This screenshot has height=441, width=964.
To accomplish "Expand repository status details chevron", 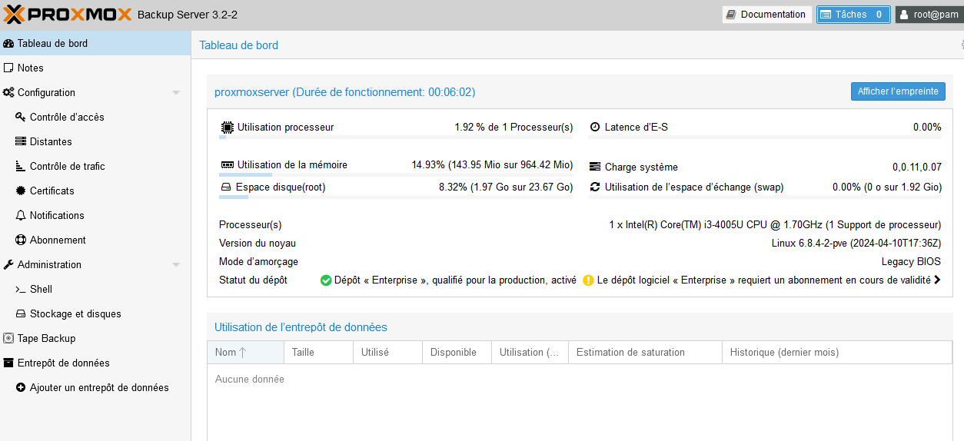I will [x=937, y=280].
